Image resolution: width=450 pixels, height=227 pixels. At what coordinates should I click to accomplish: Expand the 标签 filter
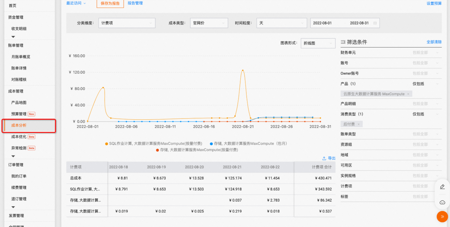(x=391, y=197)
